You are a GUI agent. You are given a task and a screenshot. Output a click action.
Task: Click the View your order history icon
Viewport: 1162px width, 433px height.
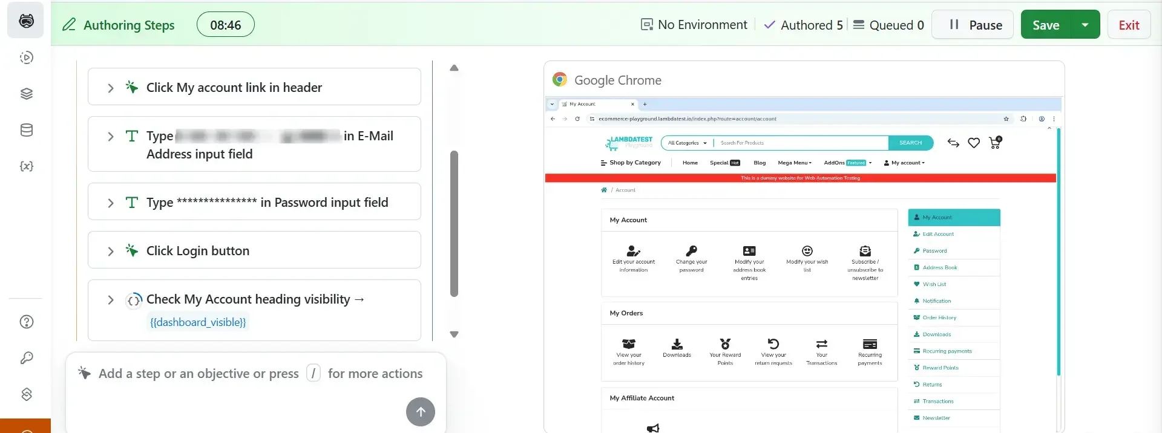(x=629, y=344)
